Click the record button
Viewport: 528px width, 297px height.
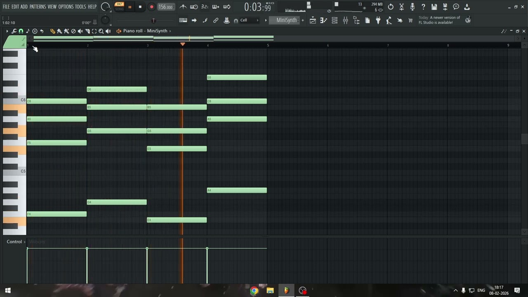pyautogui.click(x=151, y=7)
